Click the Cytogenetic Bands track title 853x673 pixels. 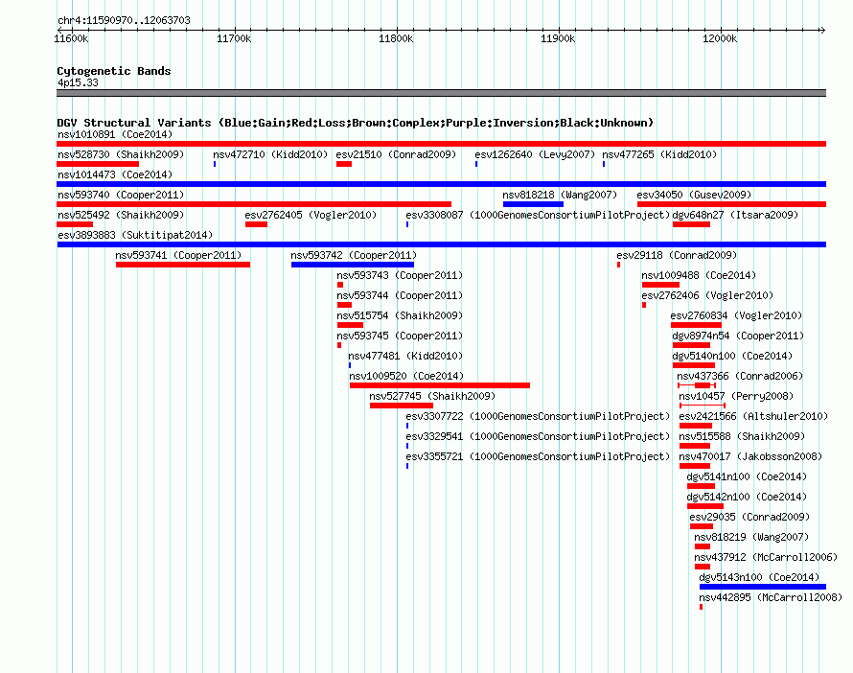(x=114, y=71)
